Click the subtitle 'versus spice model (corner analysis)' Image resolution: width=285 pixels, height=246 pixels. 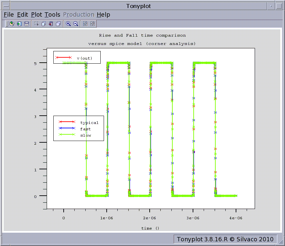142,44
